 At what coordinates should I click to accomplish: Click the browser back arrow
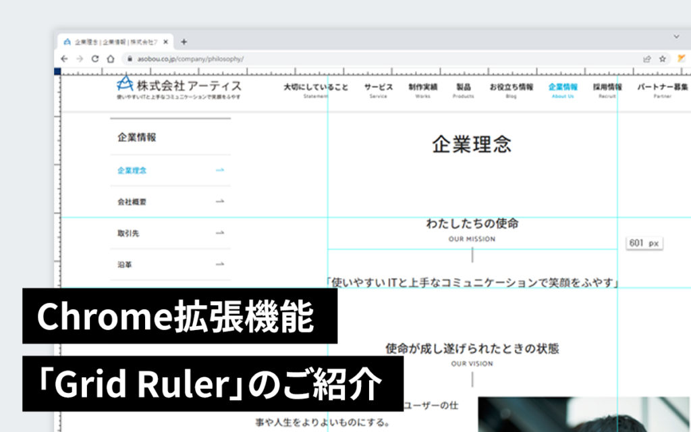point(64,59)
